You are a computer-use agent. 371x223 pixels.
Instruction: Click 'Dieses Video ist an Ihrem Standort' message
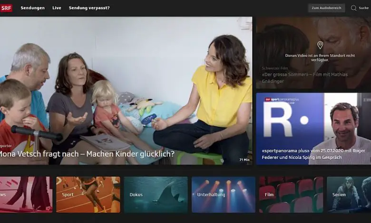(320, 57)
